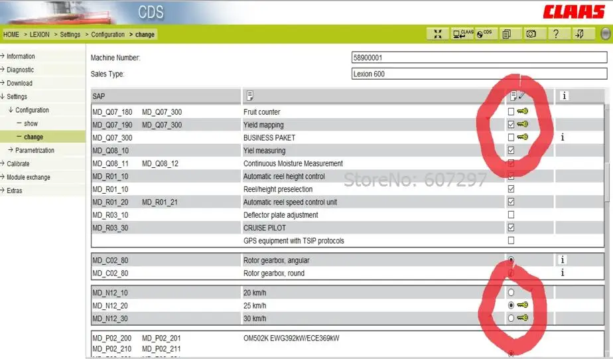This screenshot has width=613, height=359.
Task: Click the exit door toolbar icon
Action: (579, 34)
